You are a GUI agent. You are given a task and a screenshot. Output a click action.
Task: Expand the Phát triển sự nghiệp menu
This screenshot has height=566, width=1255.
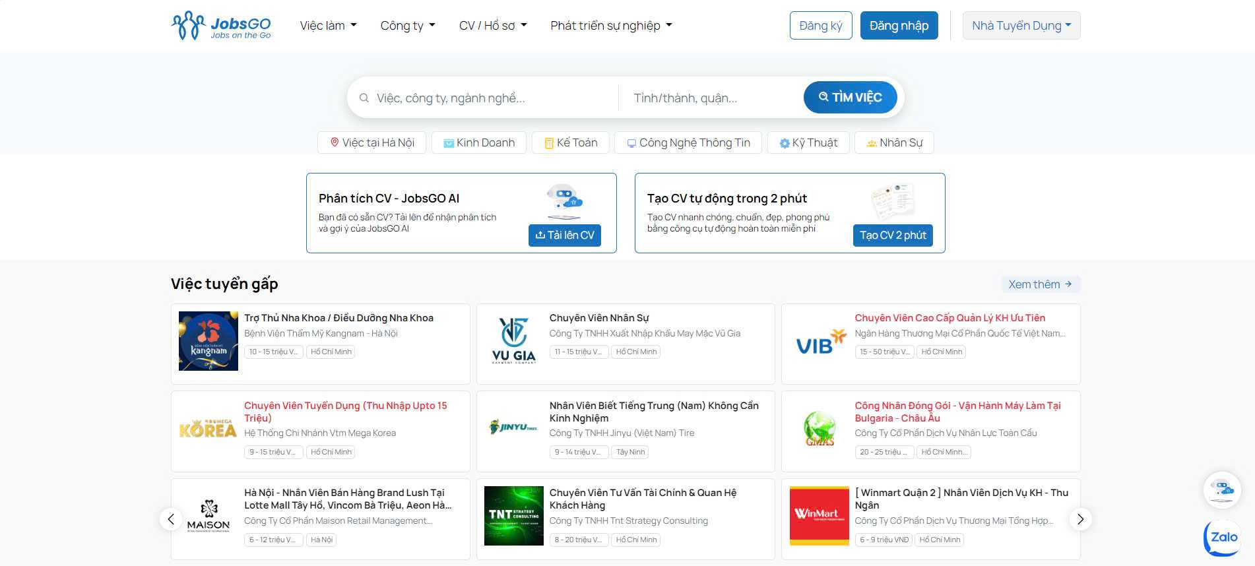(611, 26)
